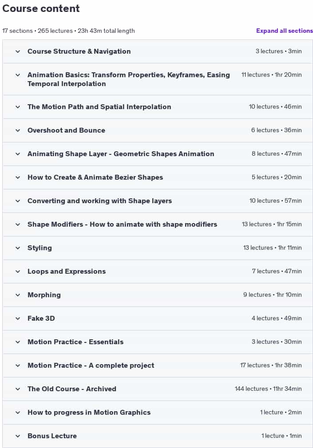
Task: Expand Loops and Expressions chevron icon
Action: pos(18,271)
